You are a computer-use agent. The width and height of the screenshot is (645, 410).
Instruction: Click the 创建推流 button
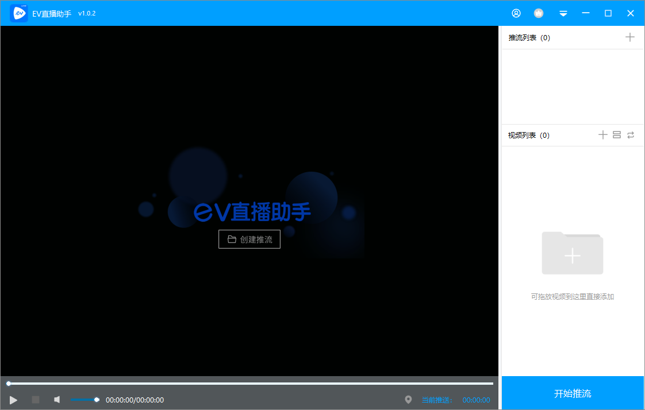[x=249, y=239]
